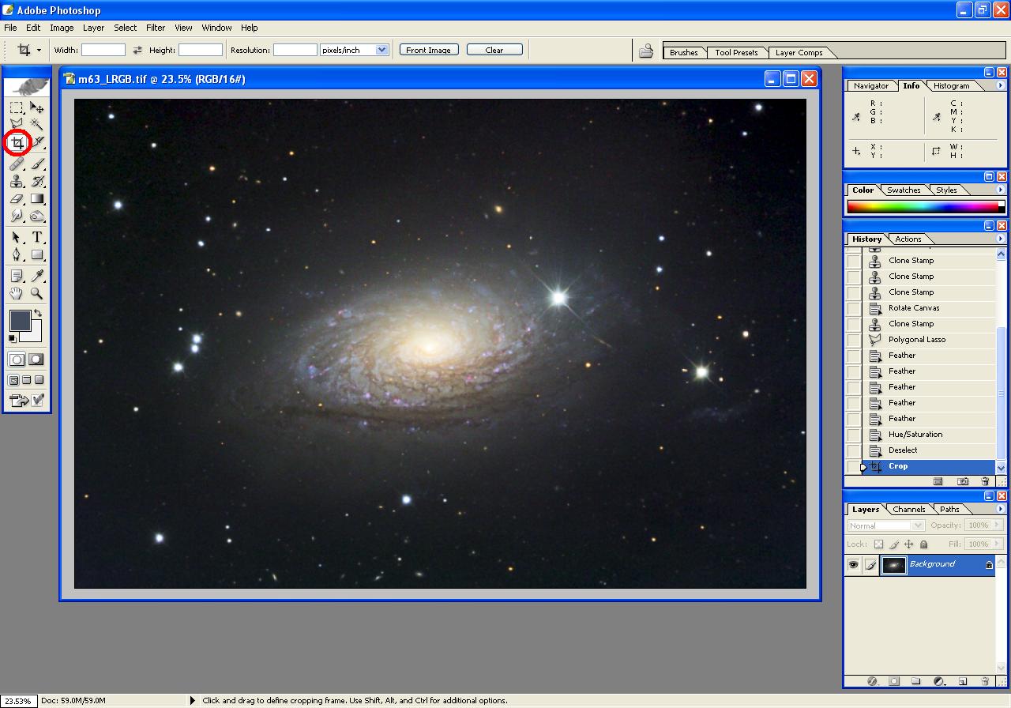1011x708 pixels.
Task: Select the Eyedropper tool
Action: (37, 275)
